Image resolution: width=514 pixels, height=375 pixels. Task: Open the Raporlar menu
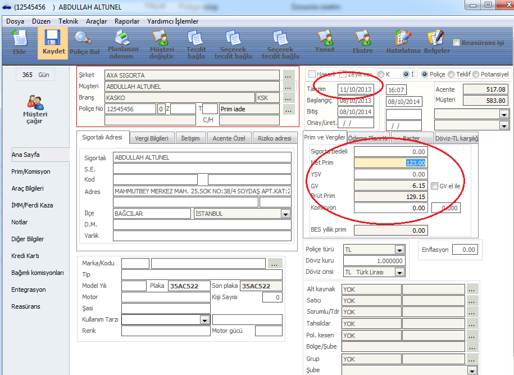pos(127,21)
